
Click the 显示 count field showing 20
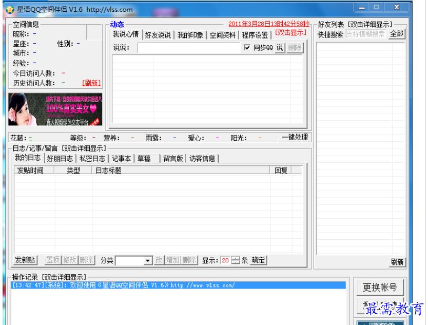pyautogui.click(x=225, y=260)
